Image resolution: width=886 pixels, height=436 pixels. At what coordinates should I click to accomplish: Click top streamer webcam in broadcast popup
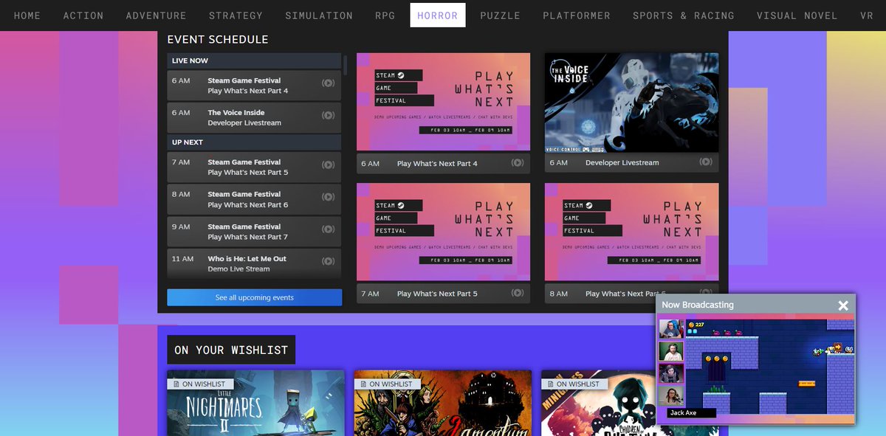[x=672, y=329]
